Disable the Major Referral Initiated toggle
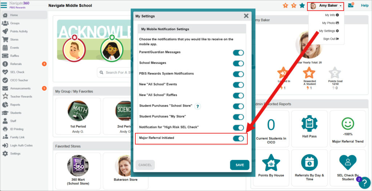The image size is (372, 191). coord(238,138)
